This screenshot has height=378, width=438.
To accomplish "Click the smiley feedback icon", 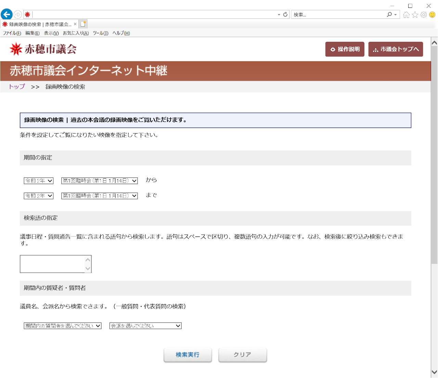I will point(432,15).
